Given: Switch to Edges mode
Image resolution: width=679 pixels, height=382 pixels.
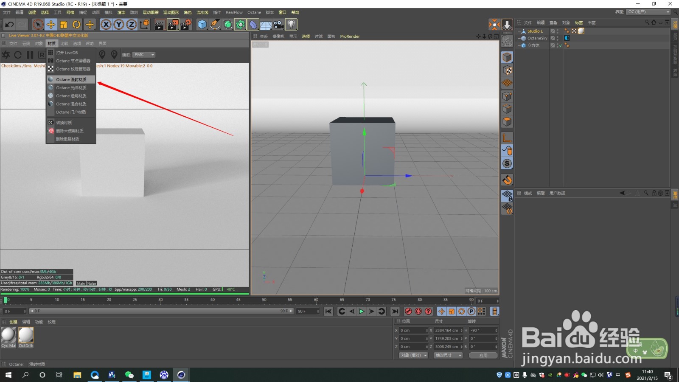Looking at the screenshot, I should click(x=507, y=109).
